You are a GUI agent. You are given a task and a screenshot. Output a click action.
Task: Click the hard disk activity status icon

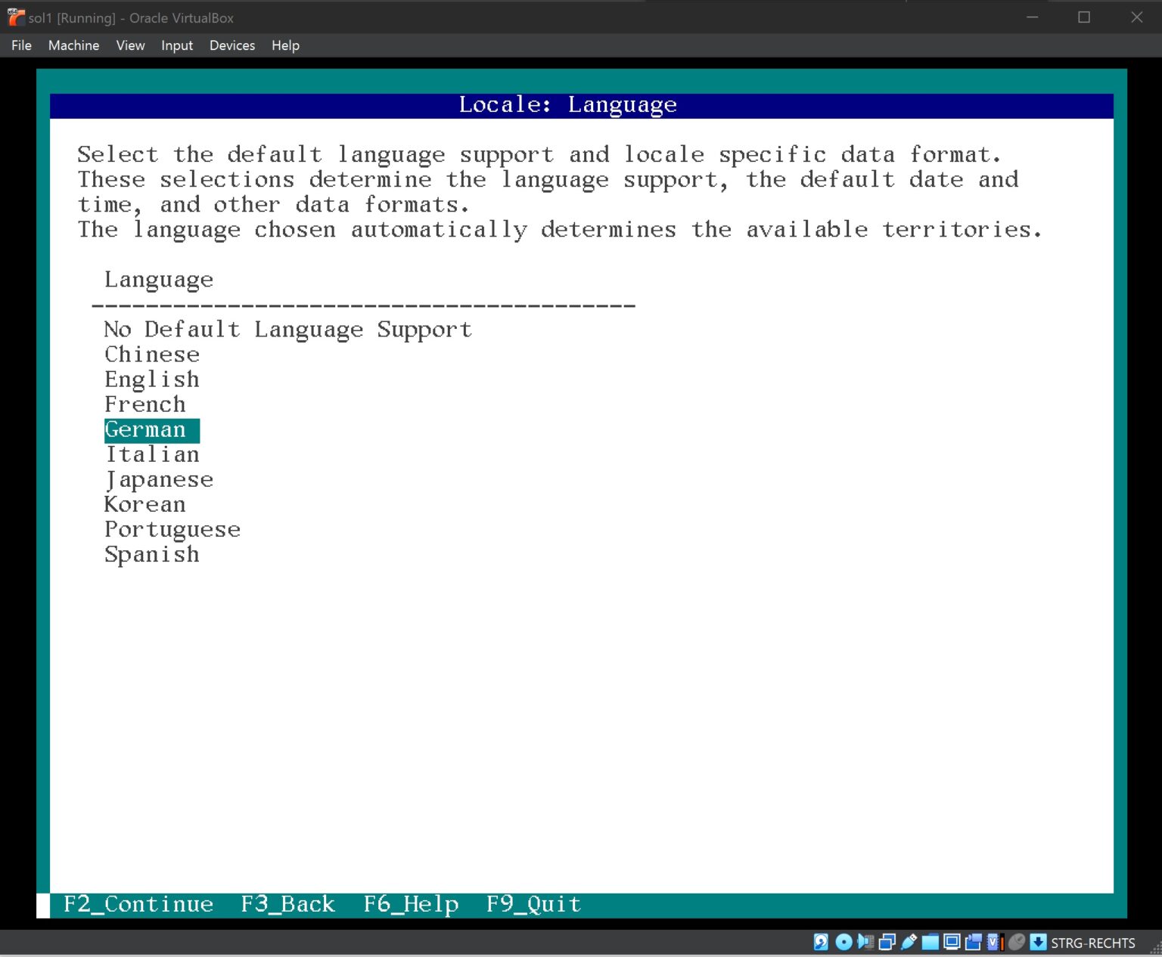pos(821,942)
